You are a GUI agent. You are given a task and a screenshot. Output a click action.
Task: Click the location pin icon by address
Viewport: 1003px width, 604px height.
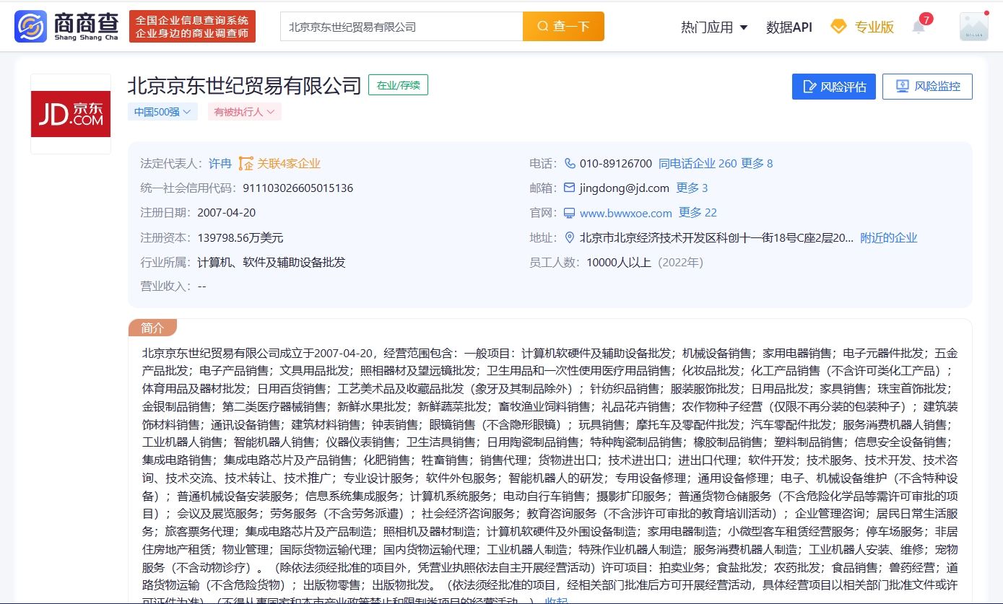[569, 237]
